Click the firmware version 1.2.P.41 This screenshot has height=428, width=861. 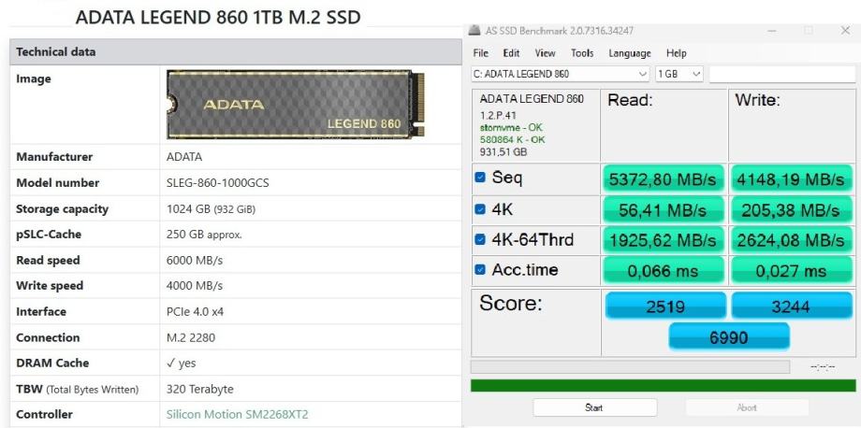[498, 116]
